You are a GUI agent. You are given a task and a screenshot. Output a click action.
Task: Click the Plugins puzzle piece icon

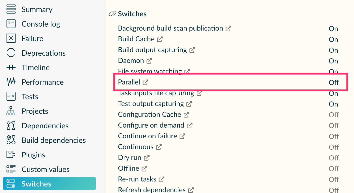click(11, 155)
